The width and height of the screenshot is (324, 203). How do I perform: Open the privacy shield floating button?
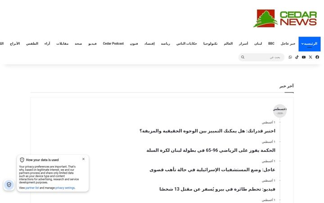(x=9, y=185)
